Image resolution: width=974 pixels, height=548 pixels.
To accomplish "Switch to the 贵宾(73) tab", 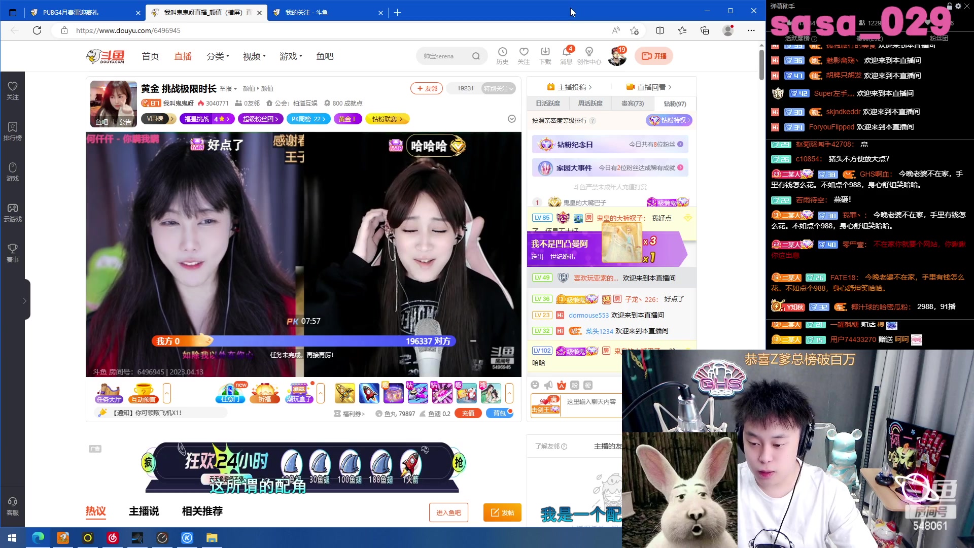I will [x=632, y=104].
